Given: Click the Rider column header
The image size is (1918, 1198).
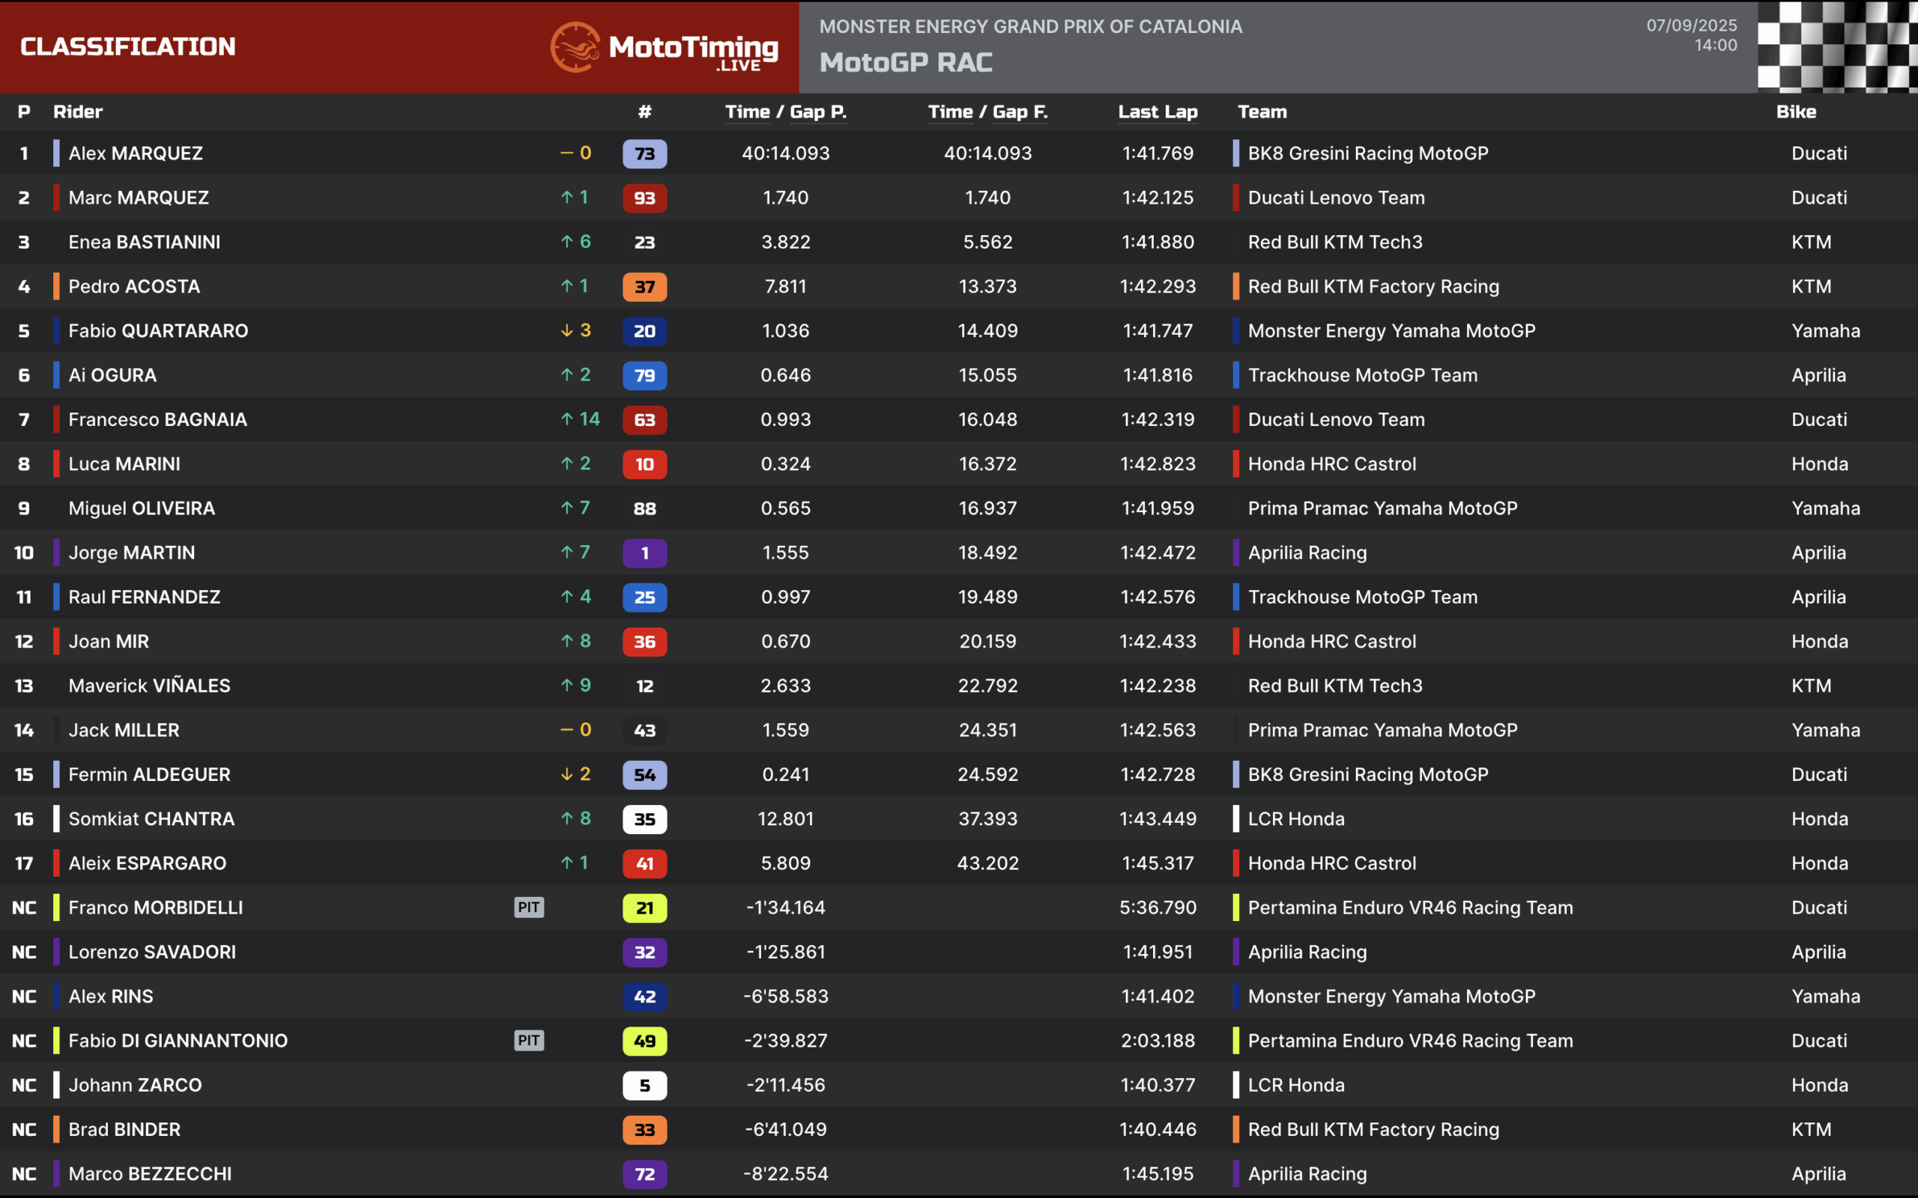Looking at the screenshot, I should 78,112.
